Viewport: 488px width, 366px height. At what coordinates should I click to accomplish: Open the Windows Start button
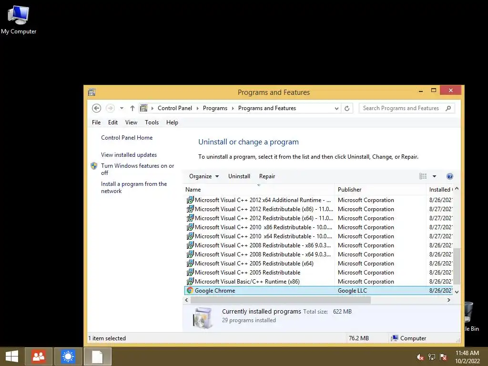(12, 356)
